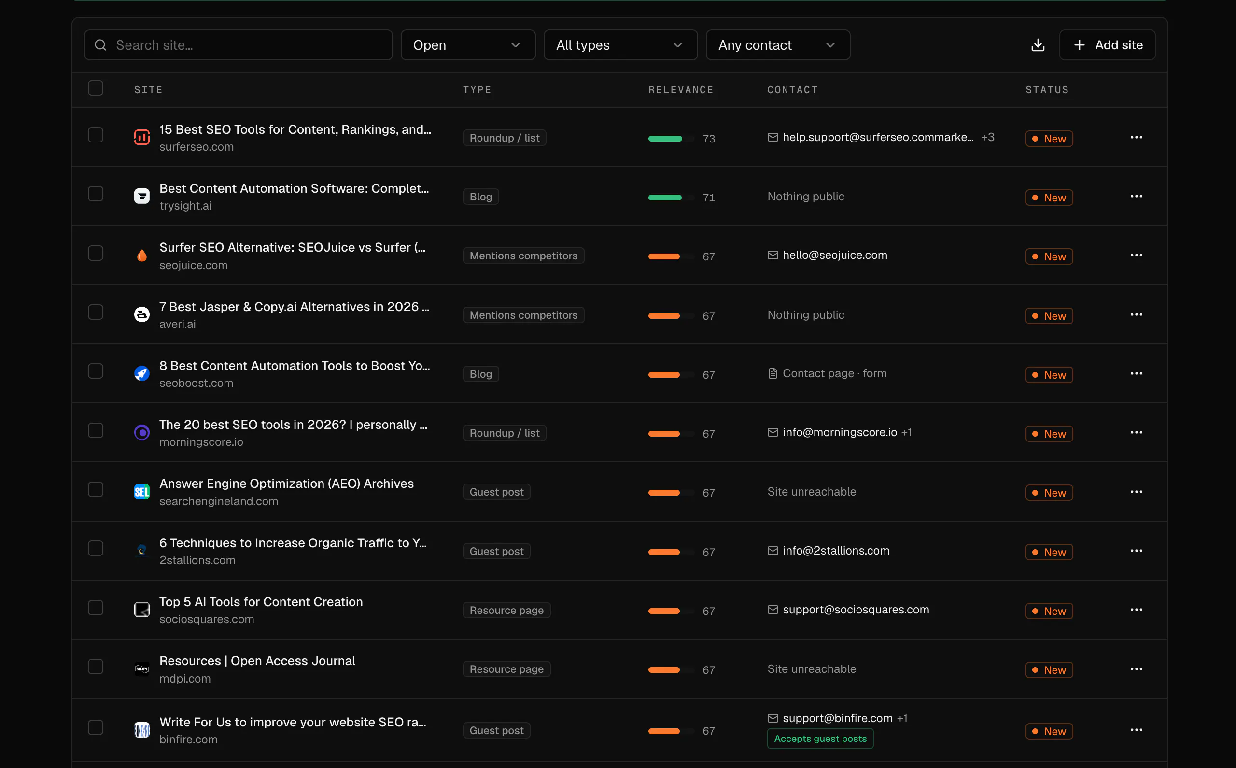Open more options for binfire.com row
1236x768 pixels.
pyautogui.click(x=1136, y=730)
